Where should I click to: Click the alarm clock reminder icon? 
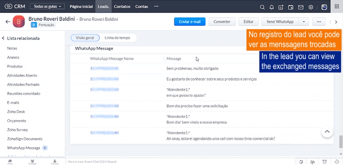click(325, 162)
